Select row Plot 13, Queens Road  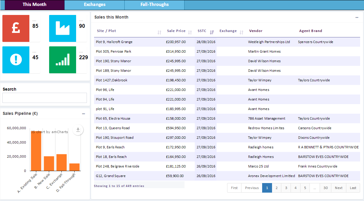point(227,128)
